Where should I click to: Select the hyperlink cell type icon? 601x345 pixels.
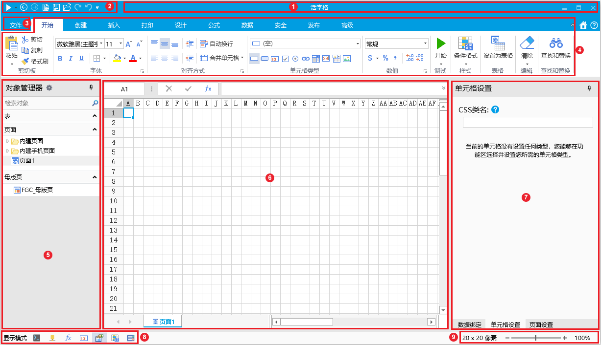pyautogui.click(x=306, y=59)
